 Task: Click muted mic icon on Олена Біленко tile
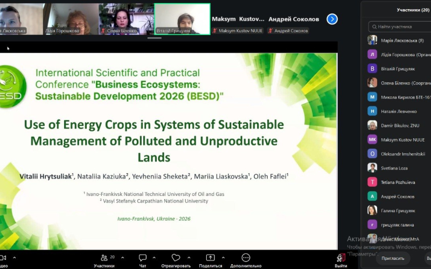(x=103, y=31)
